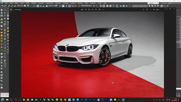This screenshot has height=102, width=181.
Task: Open the Create Selection Set dropdown
Action: click(x=86, y=6)
